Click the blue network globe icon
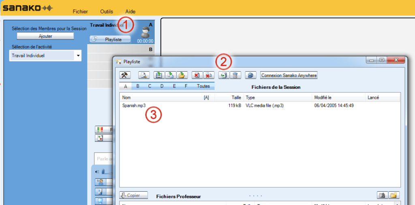 pos(250,75)
